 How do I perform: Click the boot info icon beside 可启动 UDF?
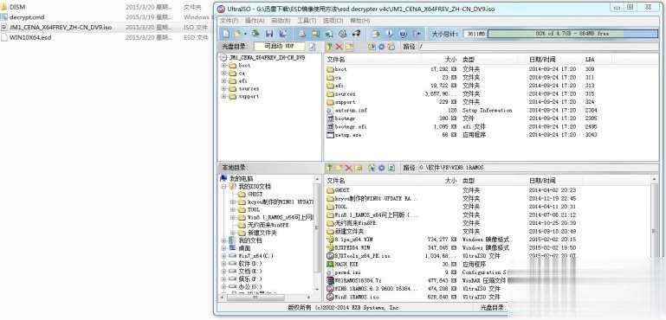coord(313,46)
